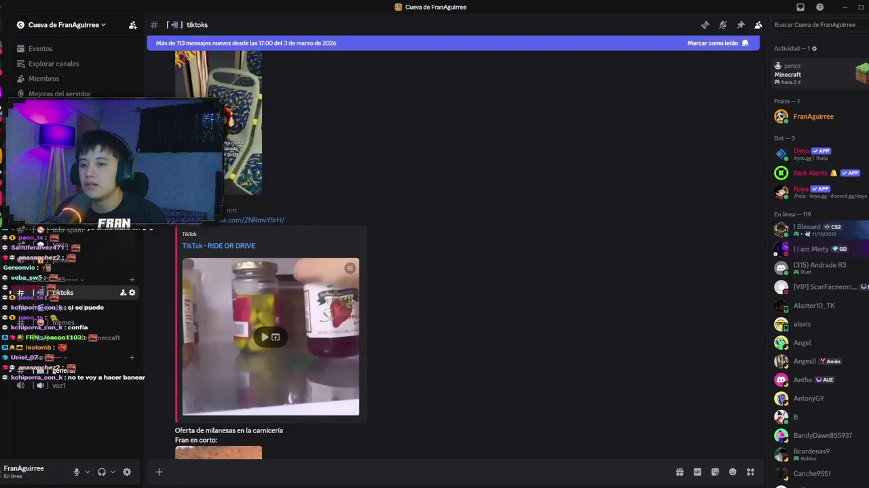Open FranAguirree in the member list

(819, 117)
